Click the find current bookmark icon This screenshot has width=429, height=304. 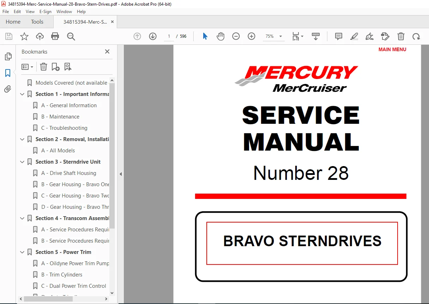68,67
